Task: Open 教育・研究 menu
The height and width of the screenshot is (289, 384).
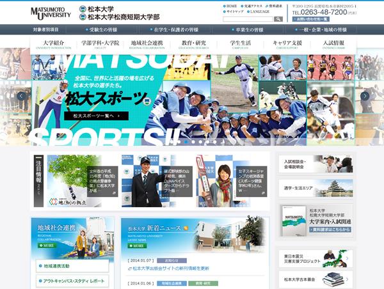Action: (193, 44)
